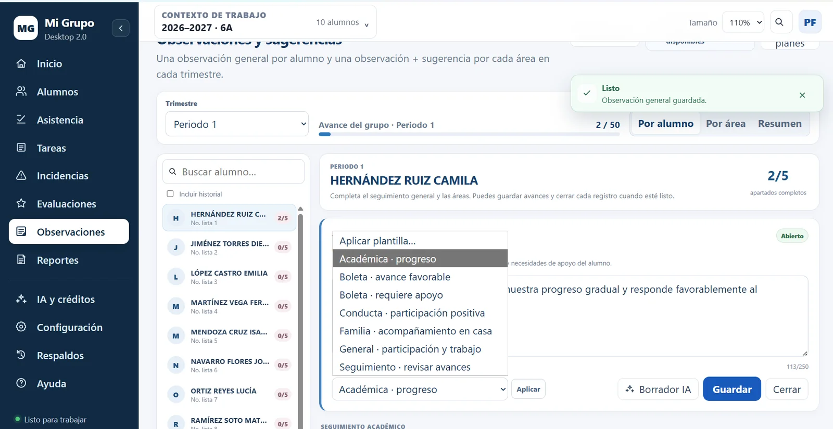Viewport: 833px width, 429px height.
Task: Click the H avatar of Hernández Ruiz
Action: coord(176,218)
